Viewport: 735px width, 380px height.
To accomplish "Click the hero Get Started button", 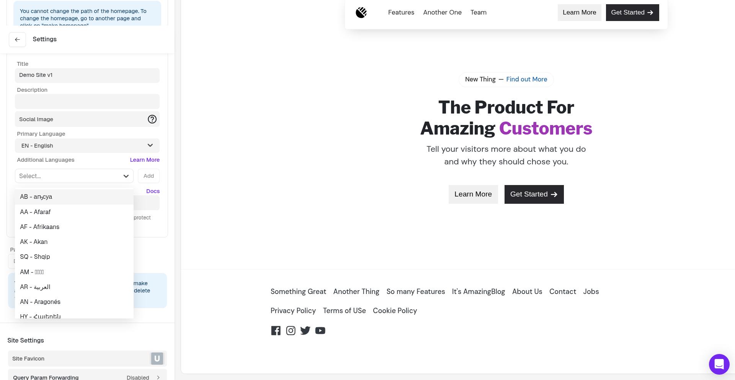I will pyautogui.click(x=534, y=194).
